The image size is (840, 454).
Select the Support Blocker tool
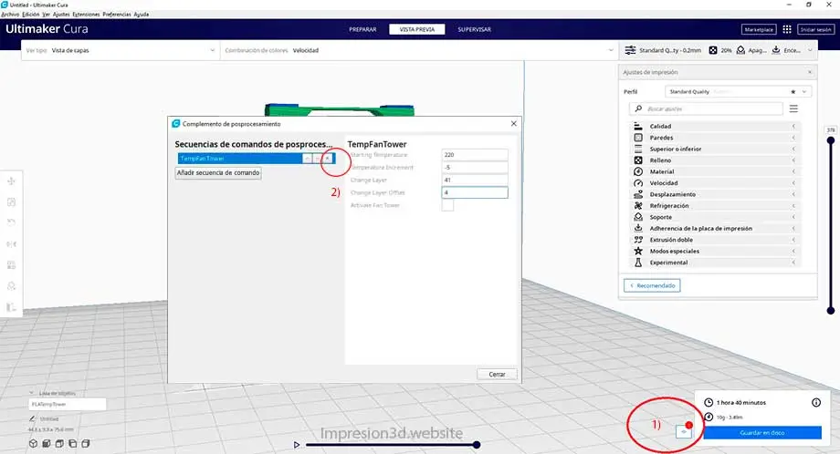click(11, 286)
